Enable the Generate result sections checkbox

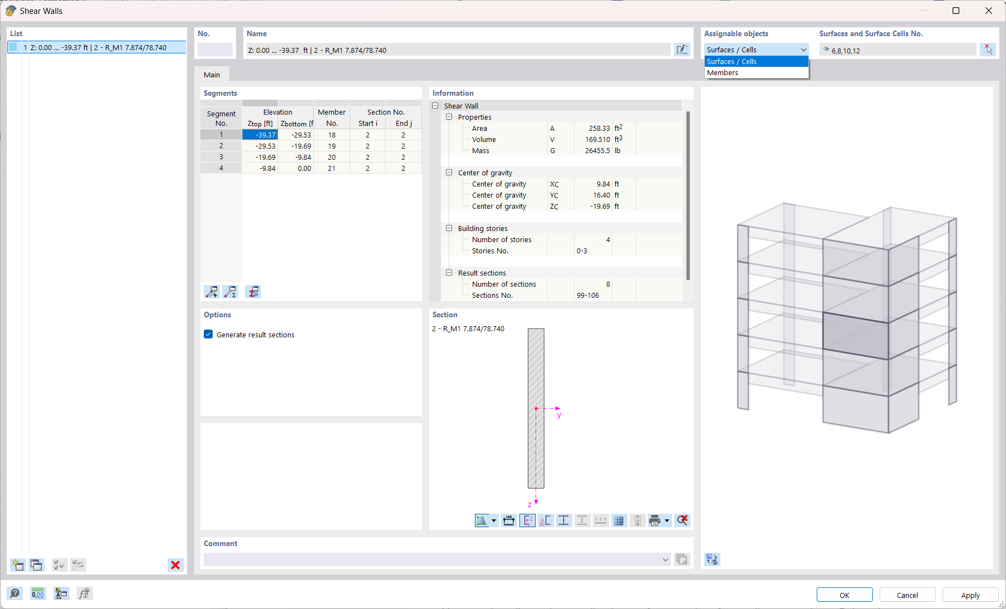coord(208,334)
